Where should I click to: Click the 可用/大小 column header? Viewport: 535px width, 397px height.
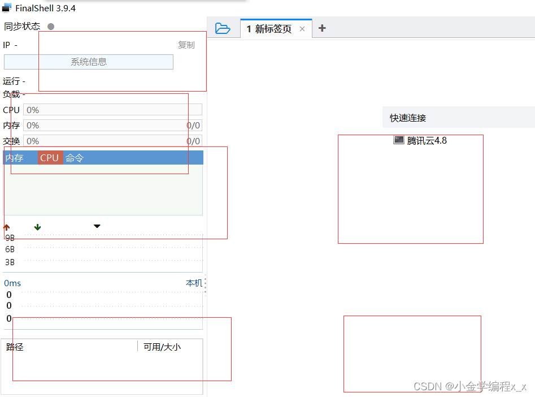click(162, 347)
